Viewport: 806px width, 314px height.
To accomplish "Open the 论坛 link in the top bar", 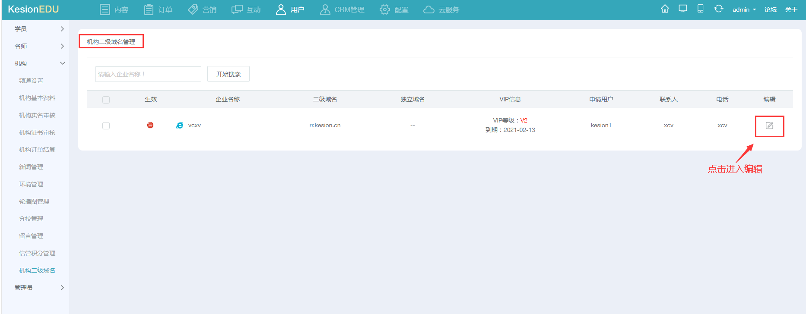I will click(770, 9).
